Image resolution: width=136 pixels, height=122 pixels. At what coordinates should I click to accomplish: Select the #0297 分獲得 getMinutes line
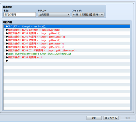[67, 44]
